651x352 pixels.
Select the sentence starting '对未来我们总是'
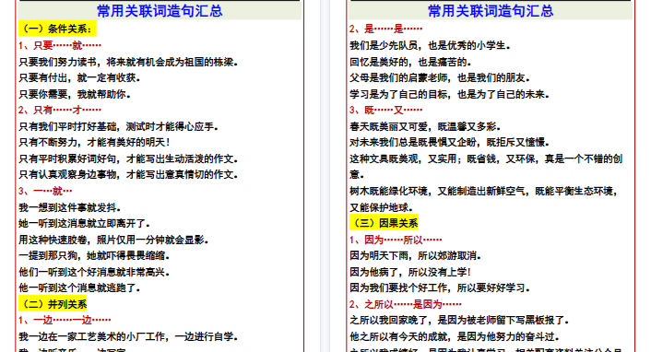(x=449, y=143)
